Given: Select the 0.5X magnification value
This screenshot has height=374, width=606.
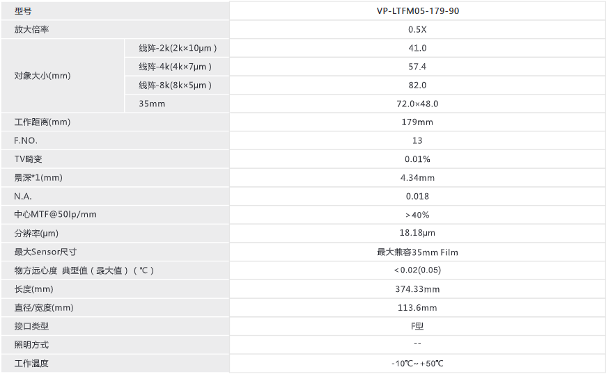Looking at the screenshot, I should click(417, 29).
